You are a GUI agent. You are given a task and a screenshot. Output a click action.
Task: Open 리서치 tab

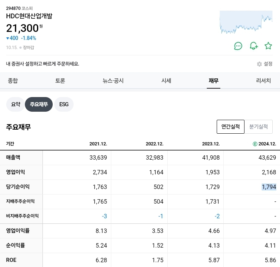point(264,81)
